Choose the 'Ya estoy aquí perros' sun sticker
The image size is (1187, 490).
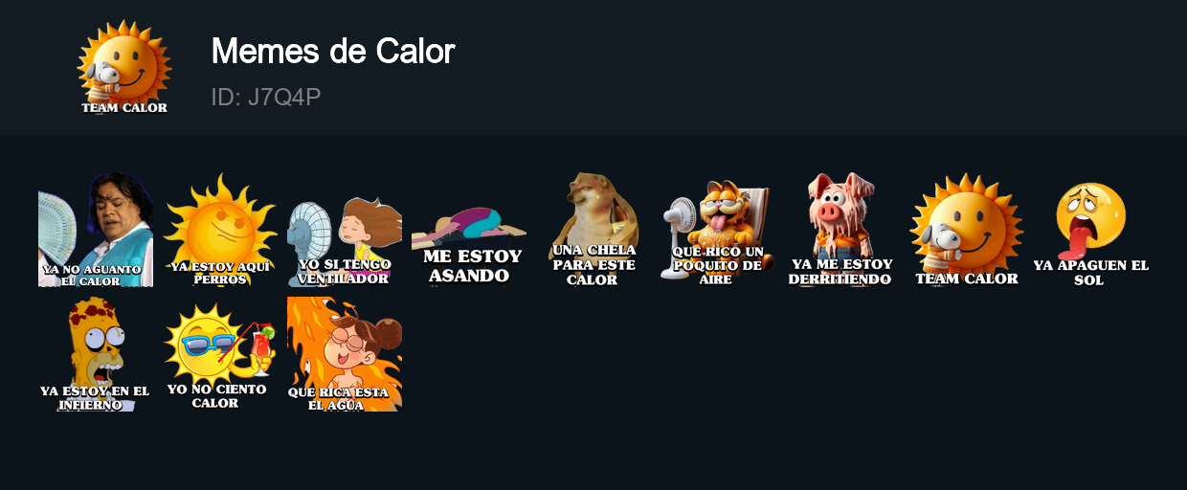click(x=220, y=230)
